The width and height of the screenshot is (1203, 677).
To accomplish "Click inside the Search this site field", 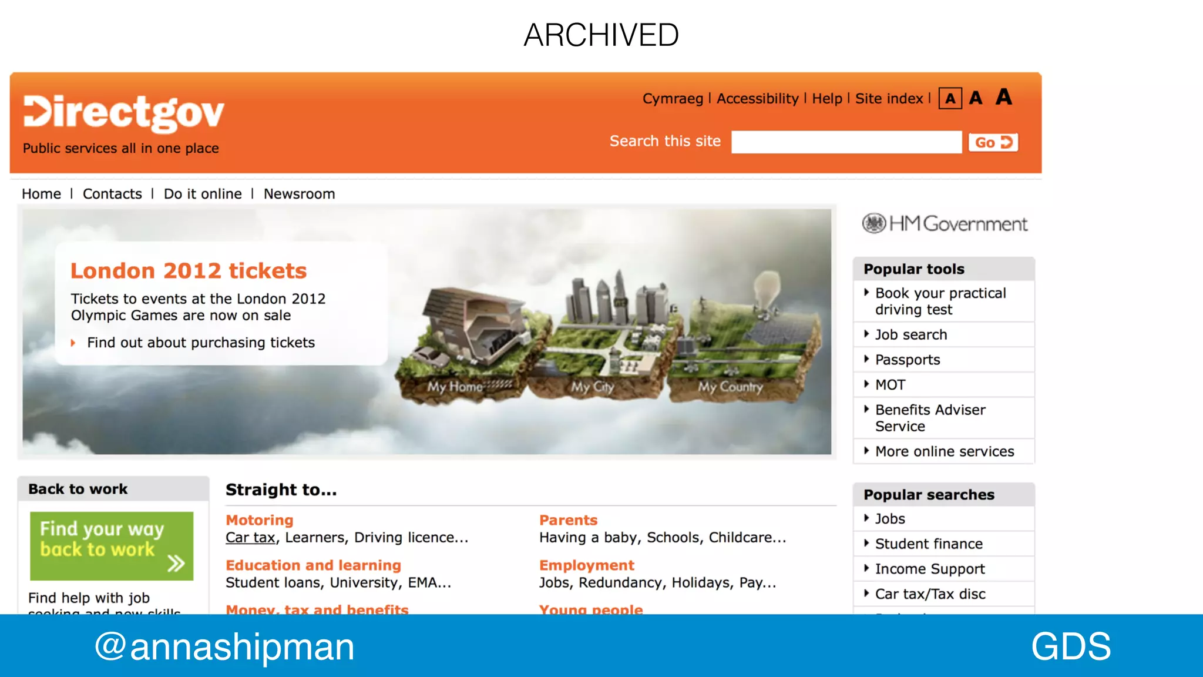I will click(846, 142).
